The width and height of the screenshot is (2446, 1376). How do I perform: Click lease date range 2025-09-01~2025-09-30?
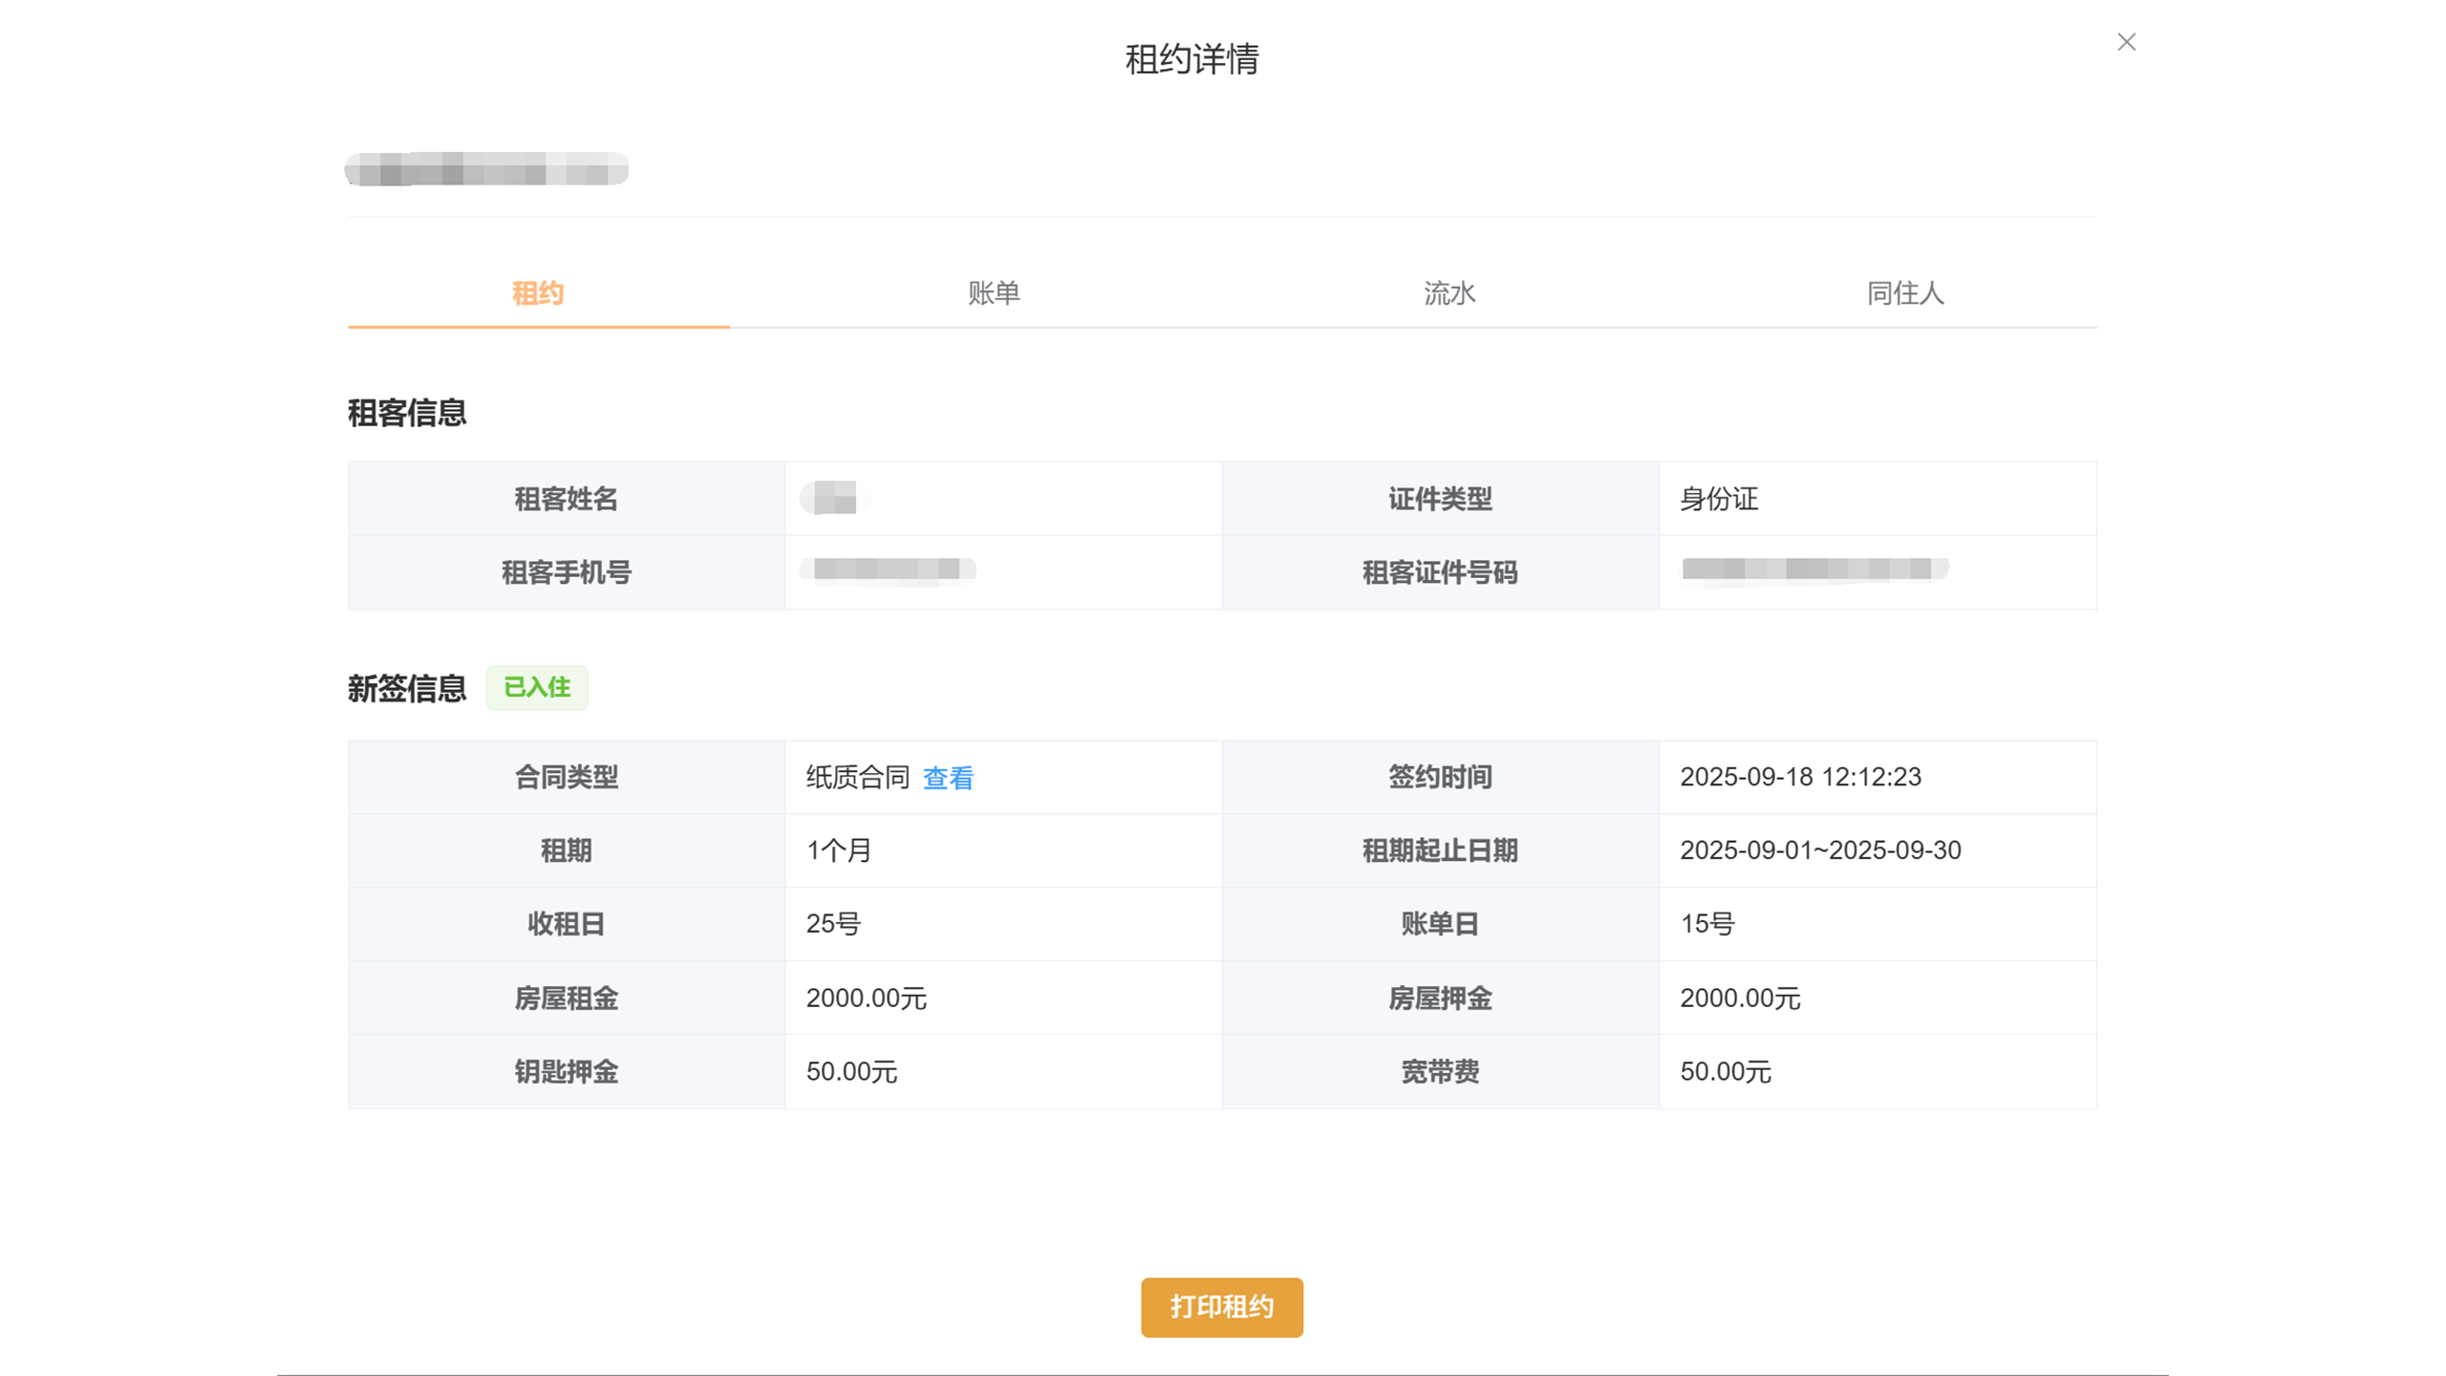click(1819, 850)
